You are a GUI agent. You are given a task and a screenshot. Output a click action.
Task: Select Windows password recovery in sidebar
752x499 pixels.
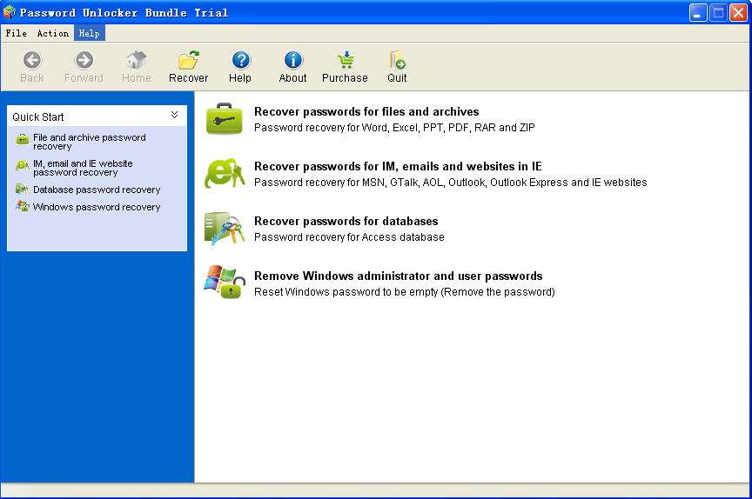(97, 207)
